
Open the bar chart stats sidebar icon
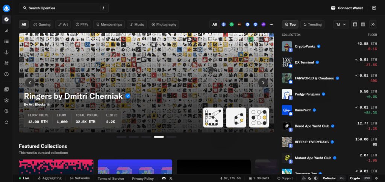6,30
